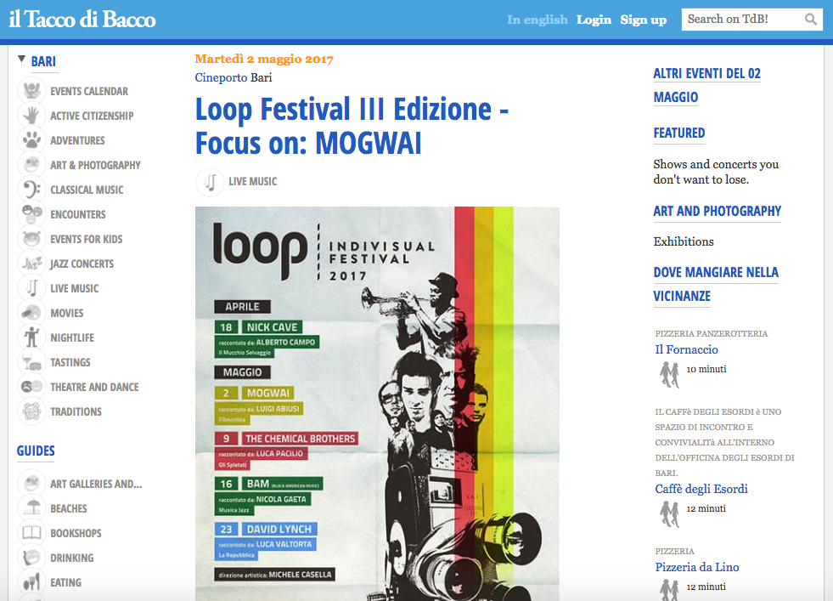Click the walking icon under Pizzeria da Lino
The width and height of the screenshot is (833, 601).
tap(669, 590)
